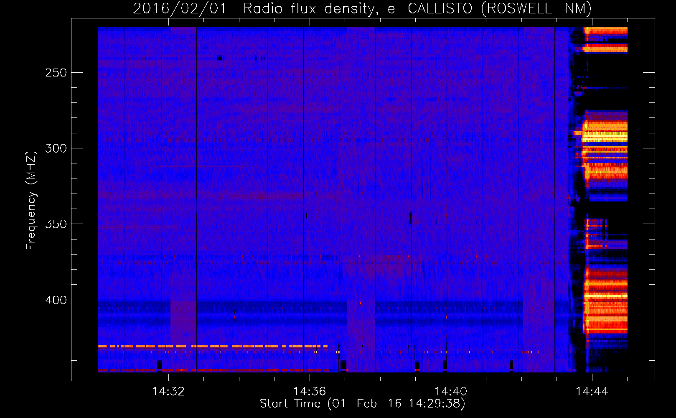Click the 14:40 time tick label
This screenshot has width=676, height=418.
pyautogui.click(x=451, y=391)
